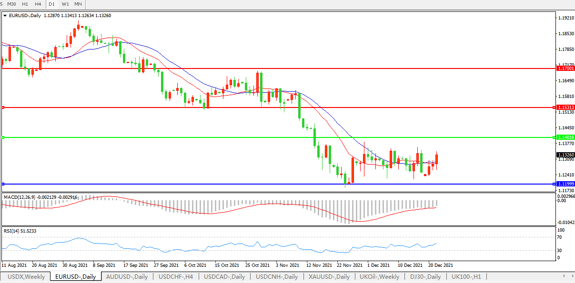Select the blue 1.11999 support line label

(565, 184)
